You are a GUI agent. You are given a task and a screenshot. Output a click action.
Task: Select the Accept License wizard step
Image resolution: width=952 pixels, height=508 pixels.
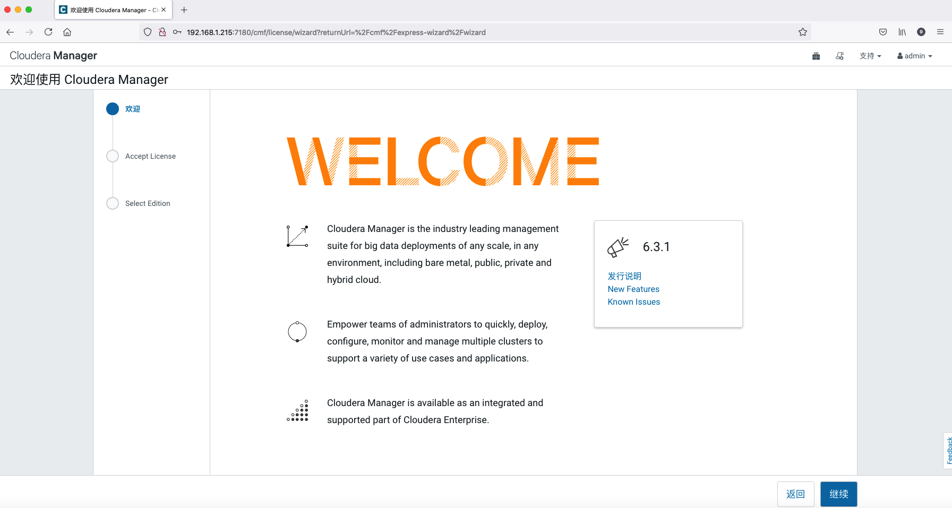click(150, 156)
